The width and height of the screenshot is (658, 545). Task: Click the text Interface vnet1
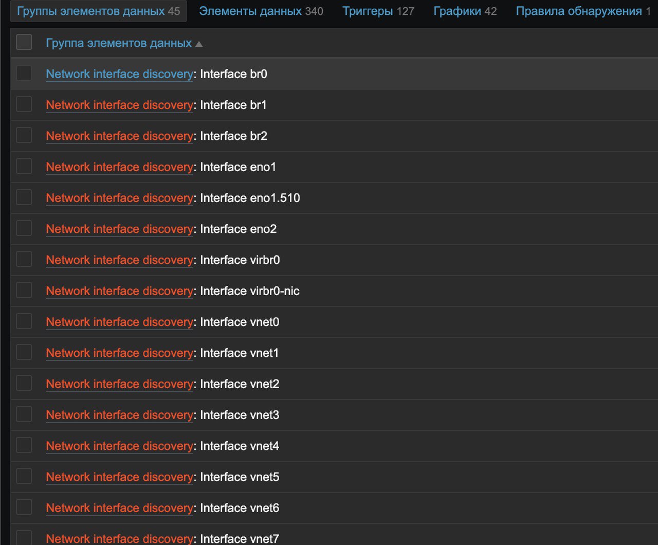click(240, 353)
